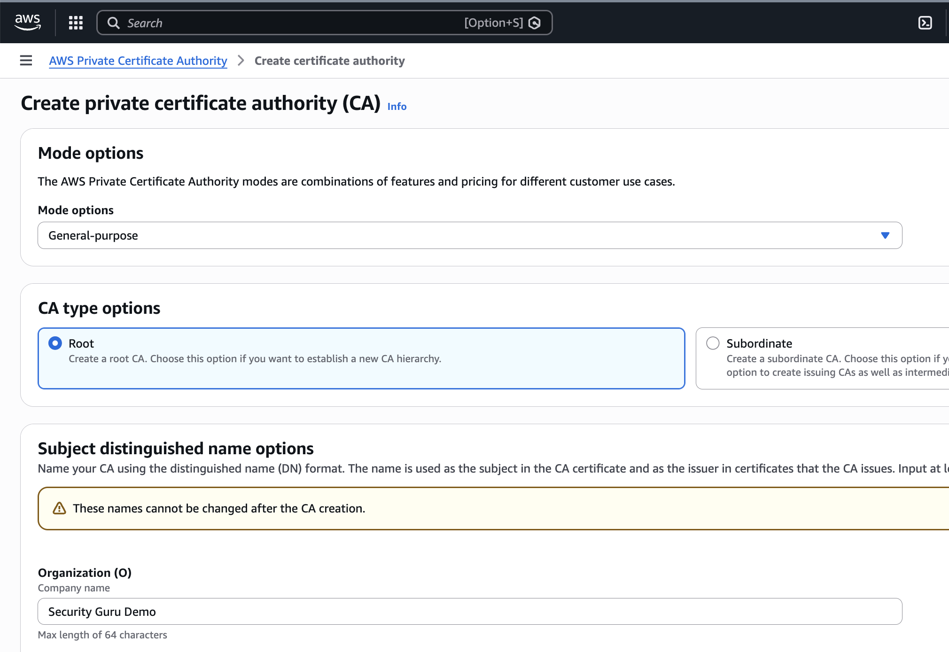Open the hamburger side navigation menu

click(x=26, y=61)
